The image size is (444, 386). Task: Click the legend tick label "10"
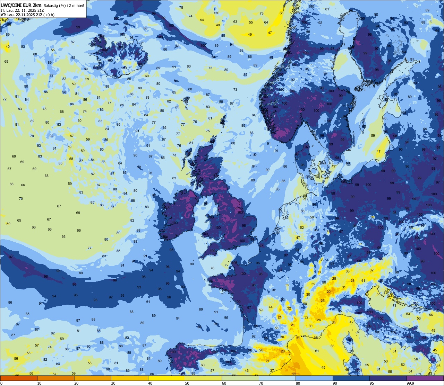tap(39, 383)
